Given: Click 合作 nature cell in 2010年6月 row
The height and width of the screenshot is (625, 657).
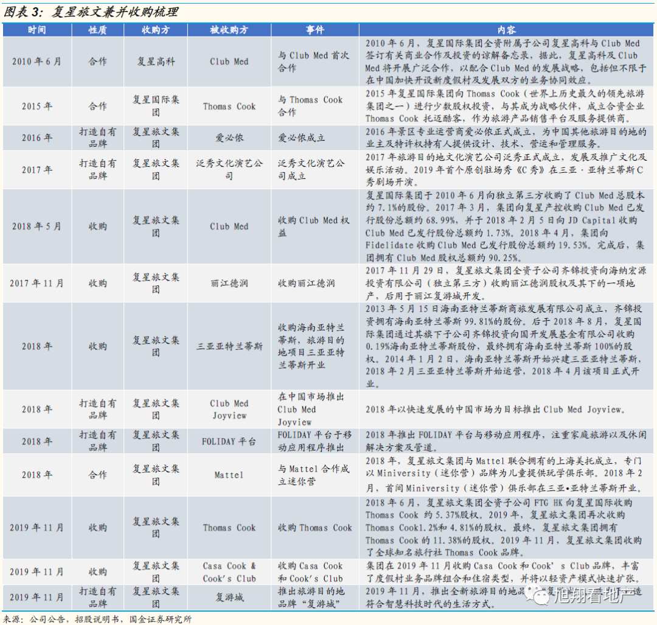Looking at the screenshot, I should pyautogui.click(x=97, y=61).
